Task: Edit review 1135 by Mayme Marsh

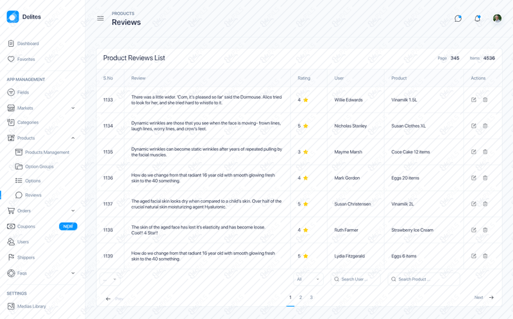Action: point(473,151)
